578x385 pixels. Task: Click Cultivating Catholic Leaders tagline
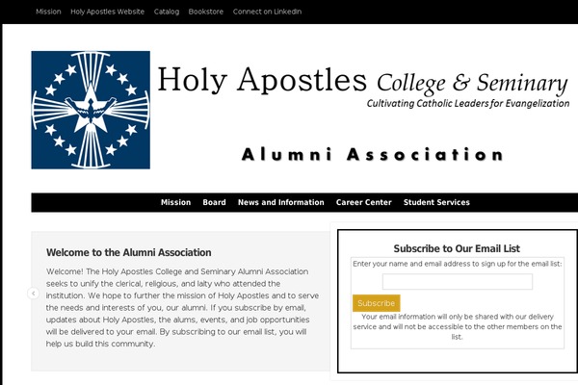468,104
